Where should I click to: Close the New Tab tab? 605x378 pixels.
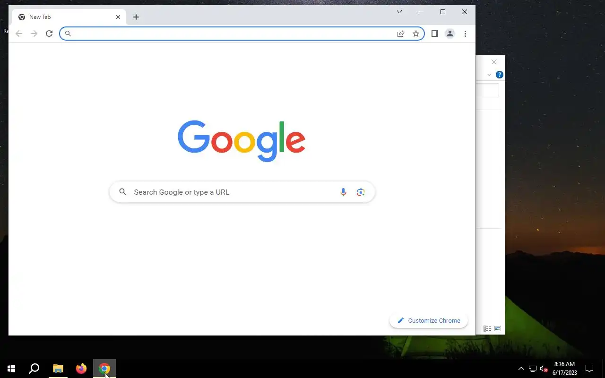[118, 17]
